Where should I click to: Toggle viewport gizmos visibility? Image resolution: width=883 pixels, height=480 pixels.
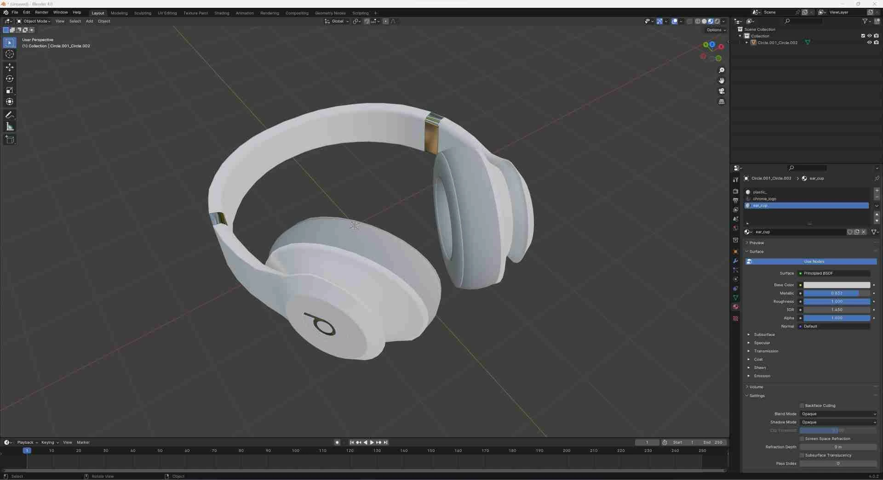659,21
